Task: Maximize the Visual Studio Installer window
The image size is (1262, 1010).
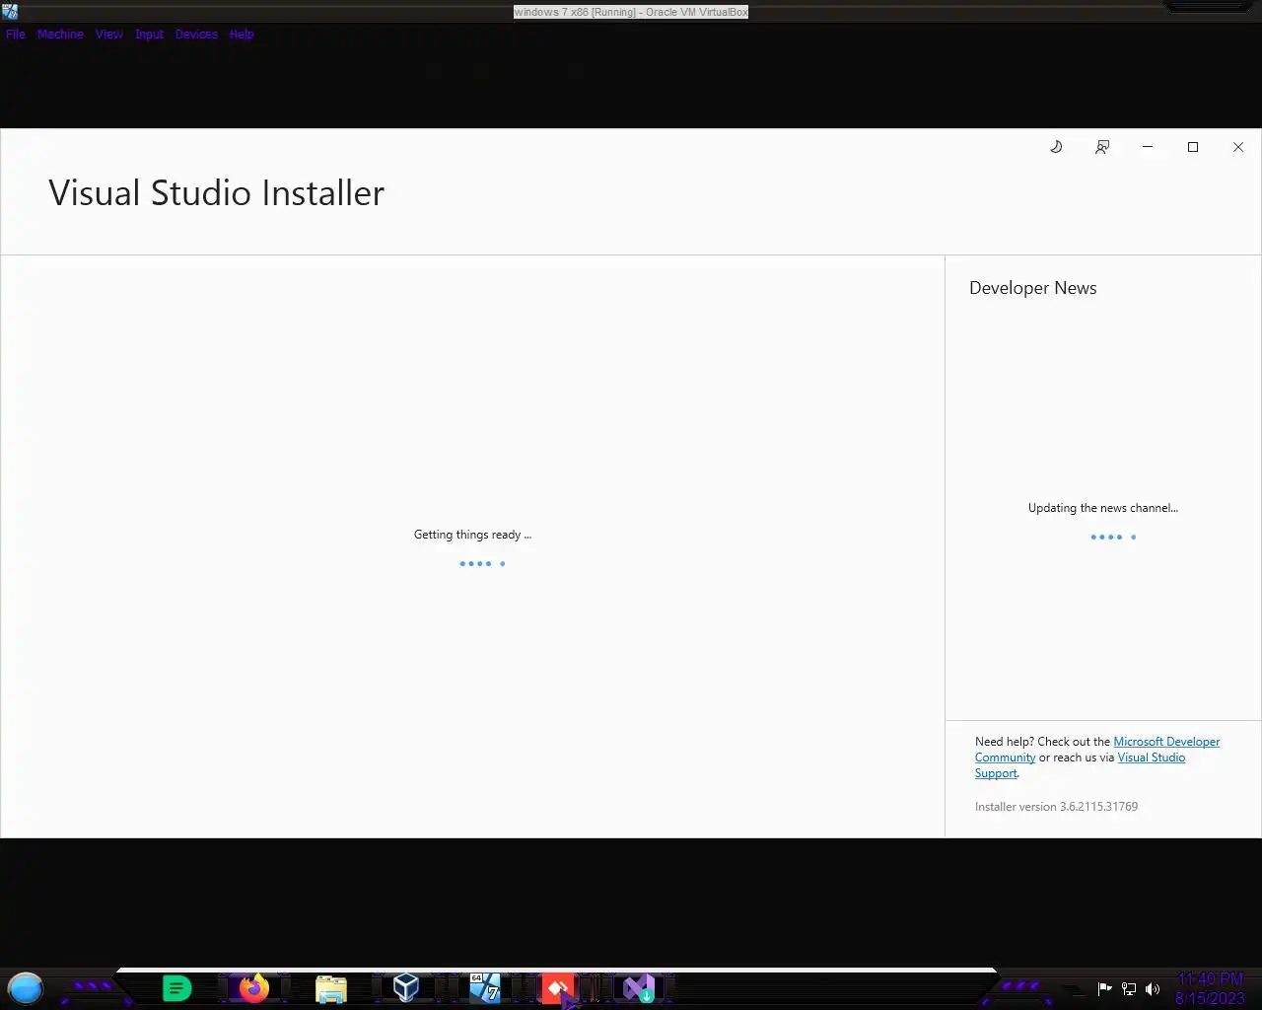Action: [1193, 147]
